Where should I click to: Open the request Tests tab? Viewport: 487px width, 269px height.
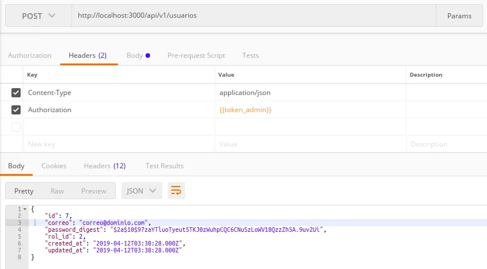point(250,56)
